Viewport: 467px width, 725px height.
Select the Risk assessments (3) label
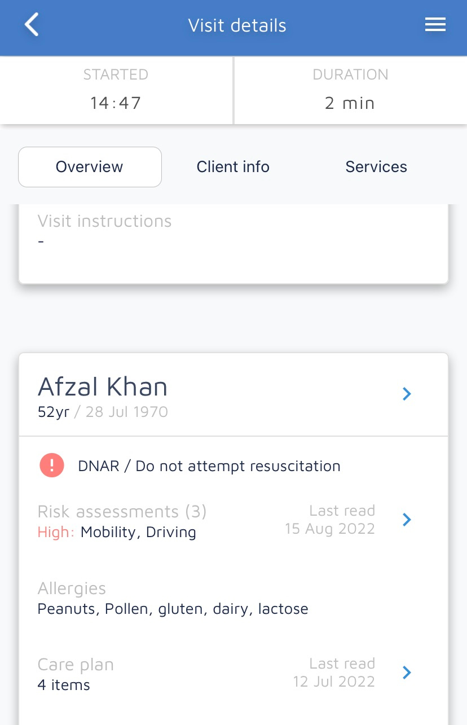point(122,512)
